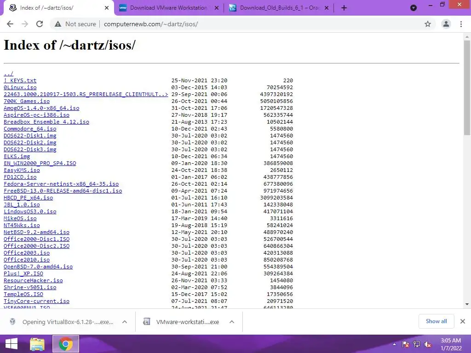This screenshot has height=353, width=471.
Task: Open Commodore_64.iso link
Action: pos(30,129)
